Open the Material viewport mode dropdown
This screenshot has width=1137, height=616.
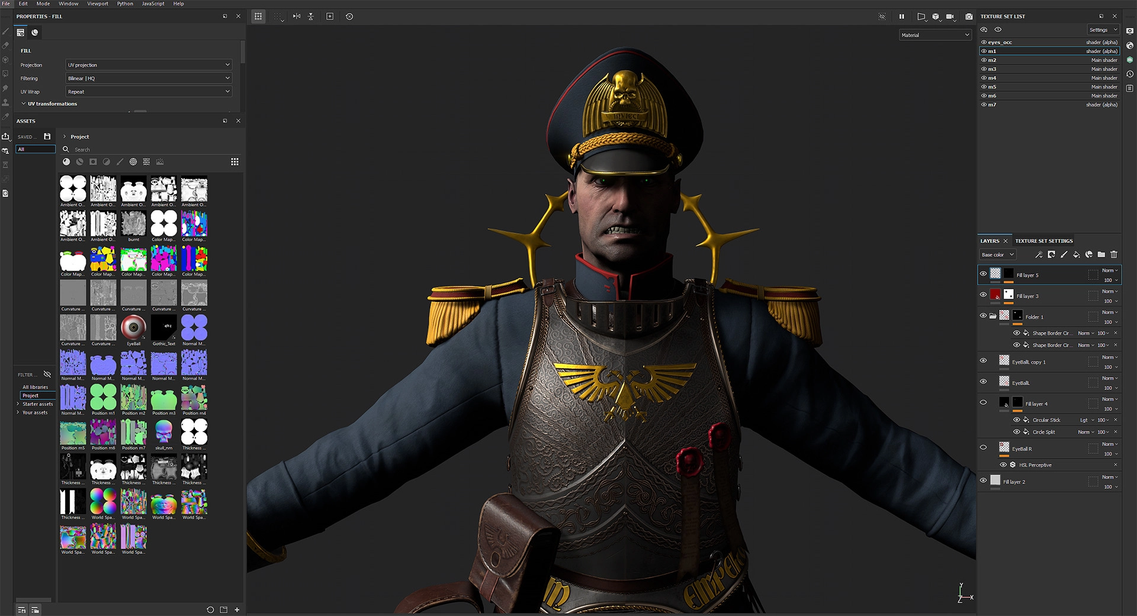pos(935,36)
